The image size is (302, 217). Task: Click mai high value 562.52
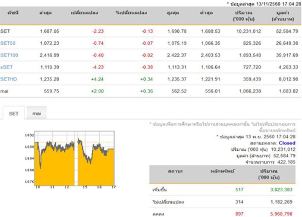(x=179, y=91)
